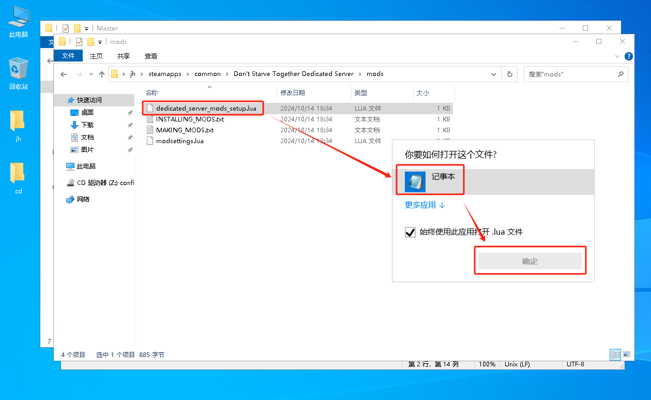Select 文档 in quick access
The width and height of the screenshot is (651, 400).
point(87,137)
